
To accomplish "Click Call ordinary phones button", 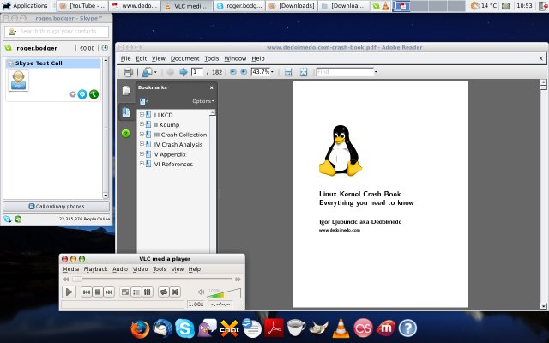I will coord(55,207).
